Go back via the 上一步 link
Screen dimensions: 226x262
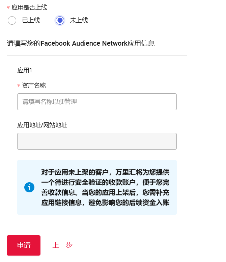click(x=62, y=245)
